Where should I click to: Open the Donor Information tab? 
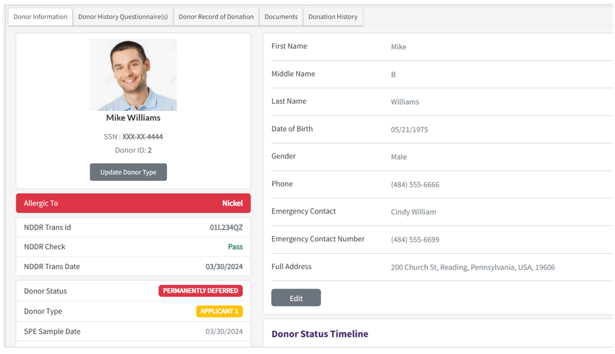[x=40, y=17]
